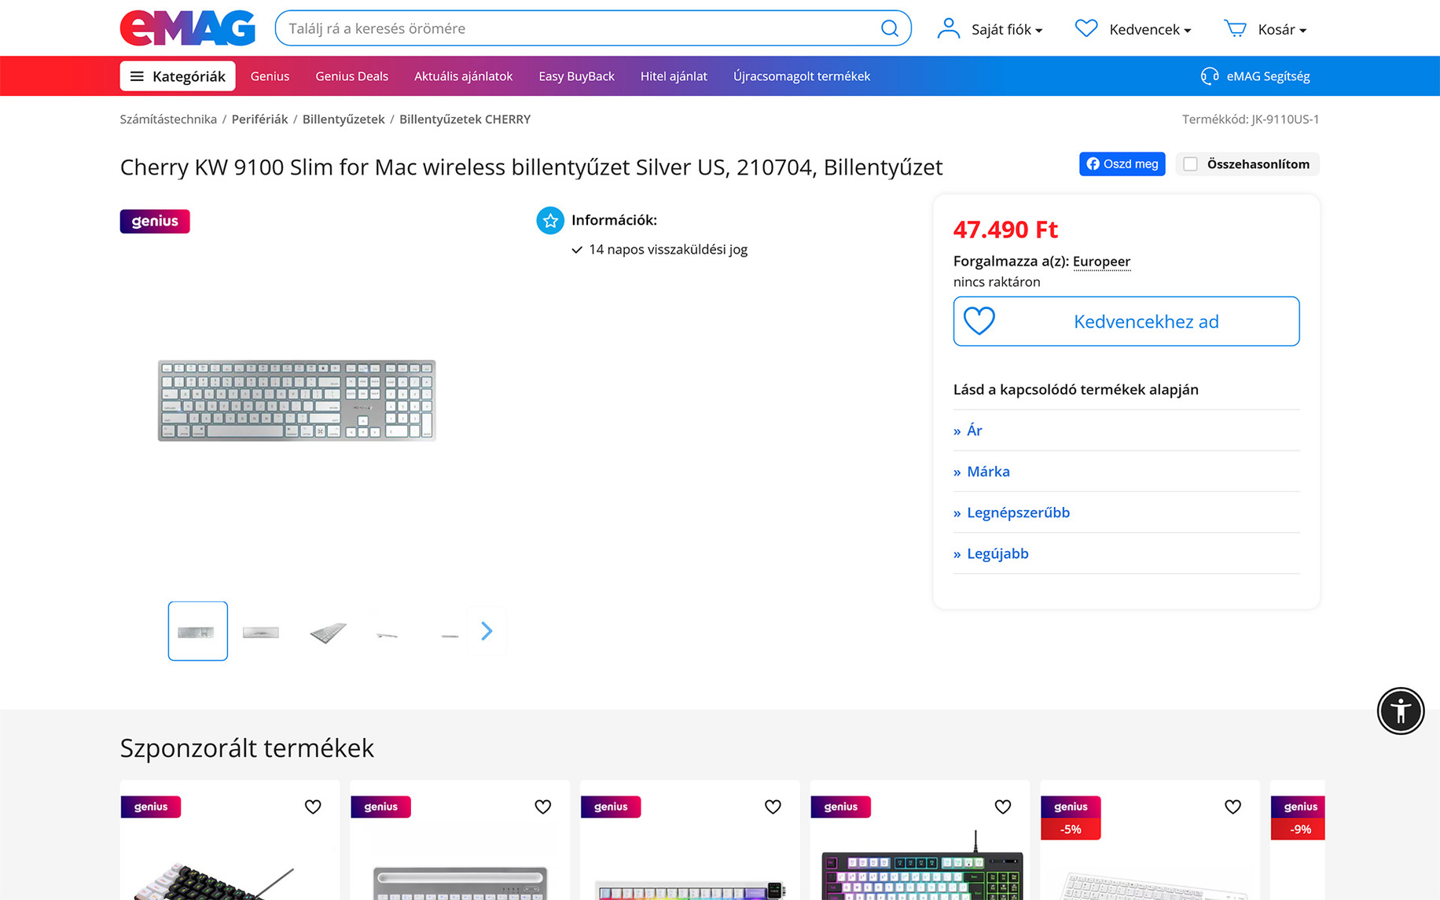Click the eMAG Segítség headset icon
The image size is (1440, 900).
1210,76
